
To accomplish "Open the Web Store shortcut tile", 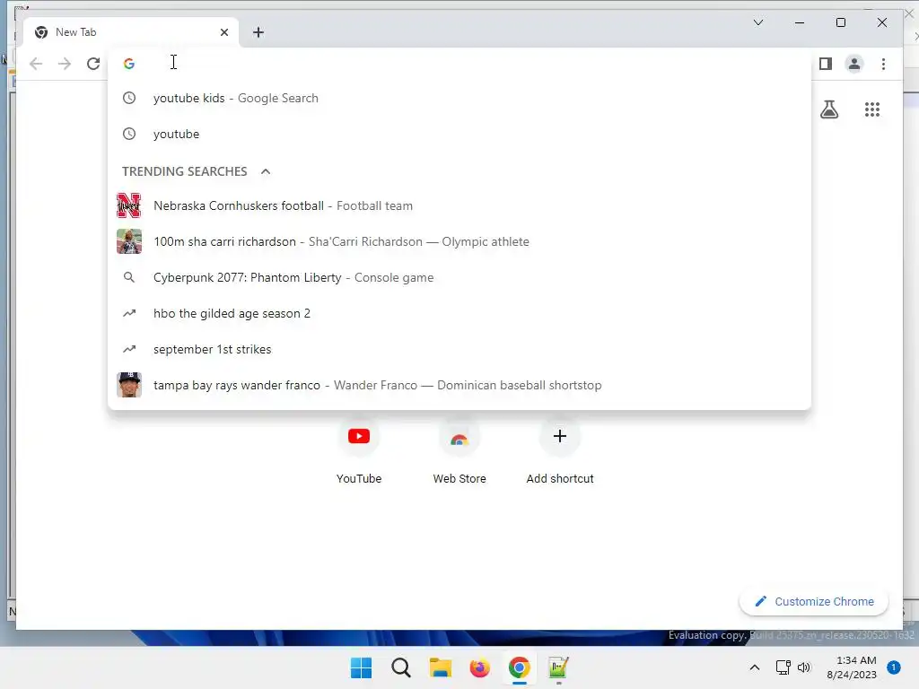I will [x=459, y=451].
